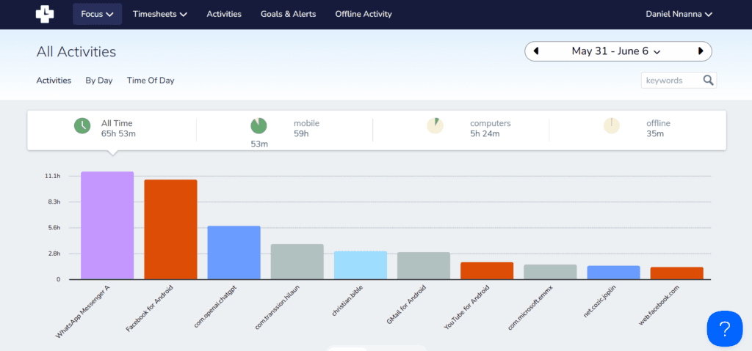The width and height of the screenshot is (752, 351).
Task: Click the computers pie chart icon
Action: tap(435, 126)
